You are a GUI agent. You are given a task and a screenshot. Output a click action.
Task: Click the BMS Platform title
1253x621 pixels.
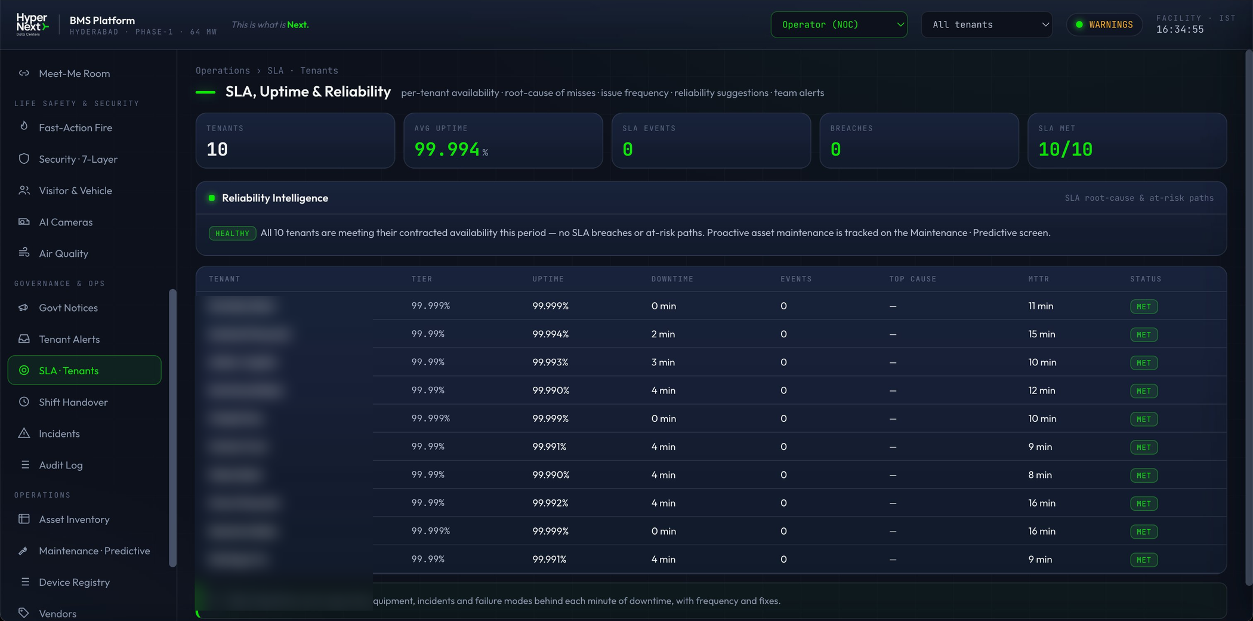[102, 20]
